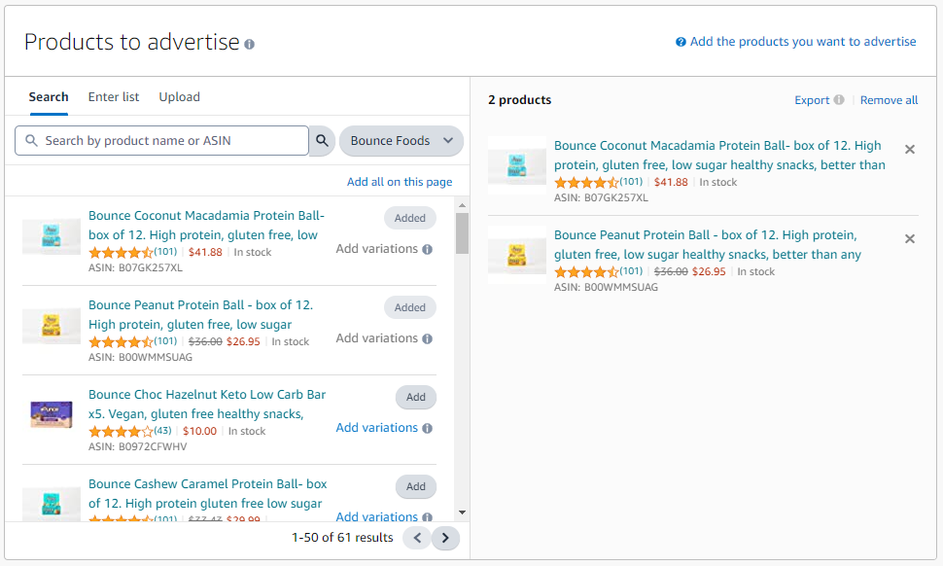This screenshot has height=566, width=943.
Task: Open the Bounce Foods brand dropdown
Action: [x=402, y=141]
